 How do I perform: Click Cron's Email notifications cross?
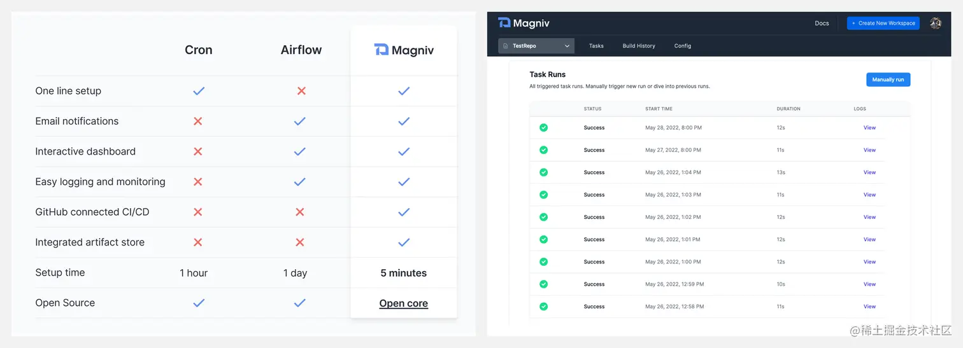coord(197,121)
